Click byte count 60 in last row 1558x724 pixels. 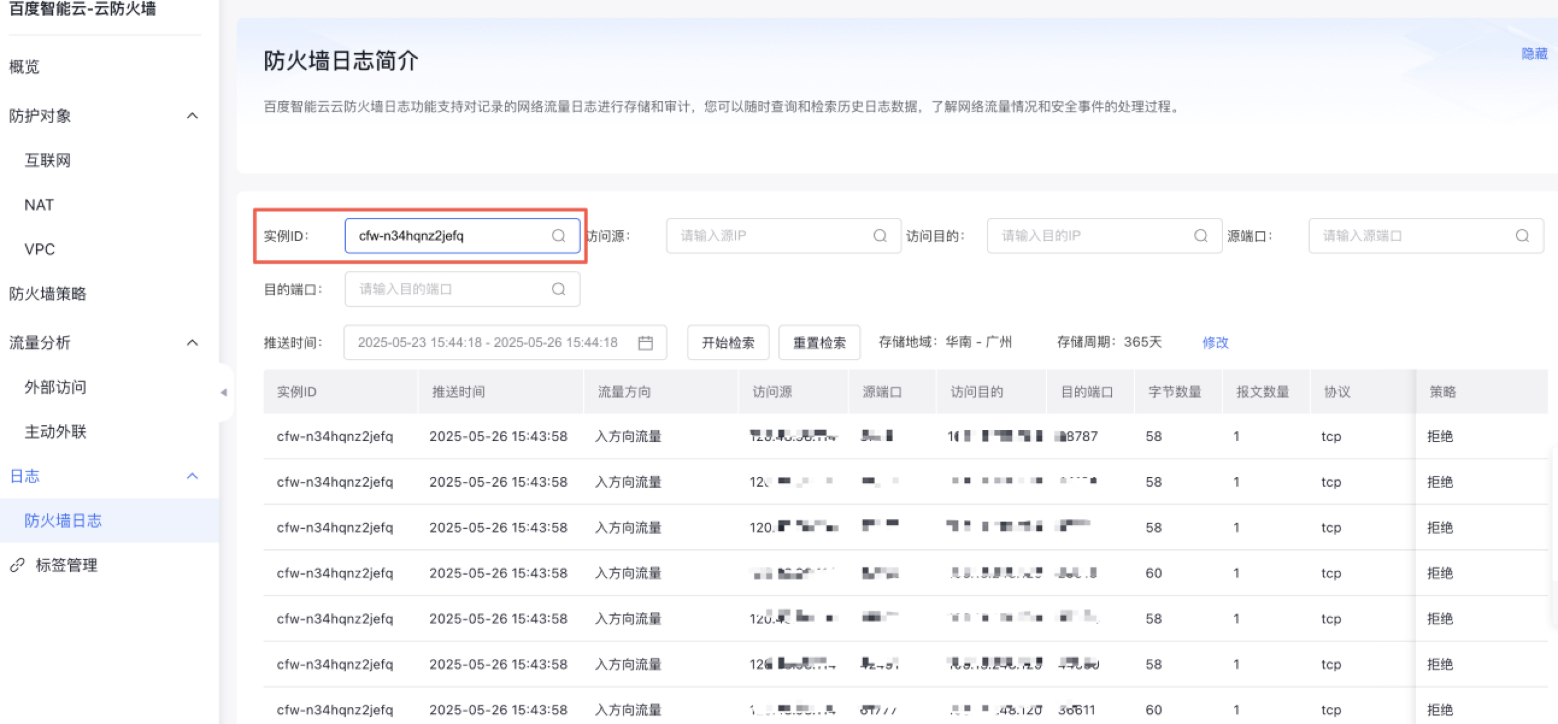(x=1153, y=710)
